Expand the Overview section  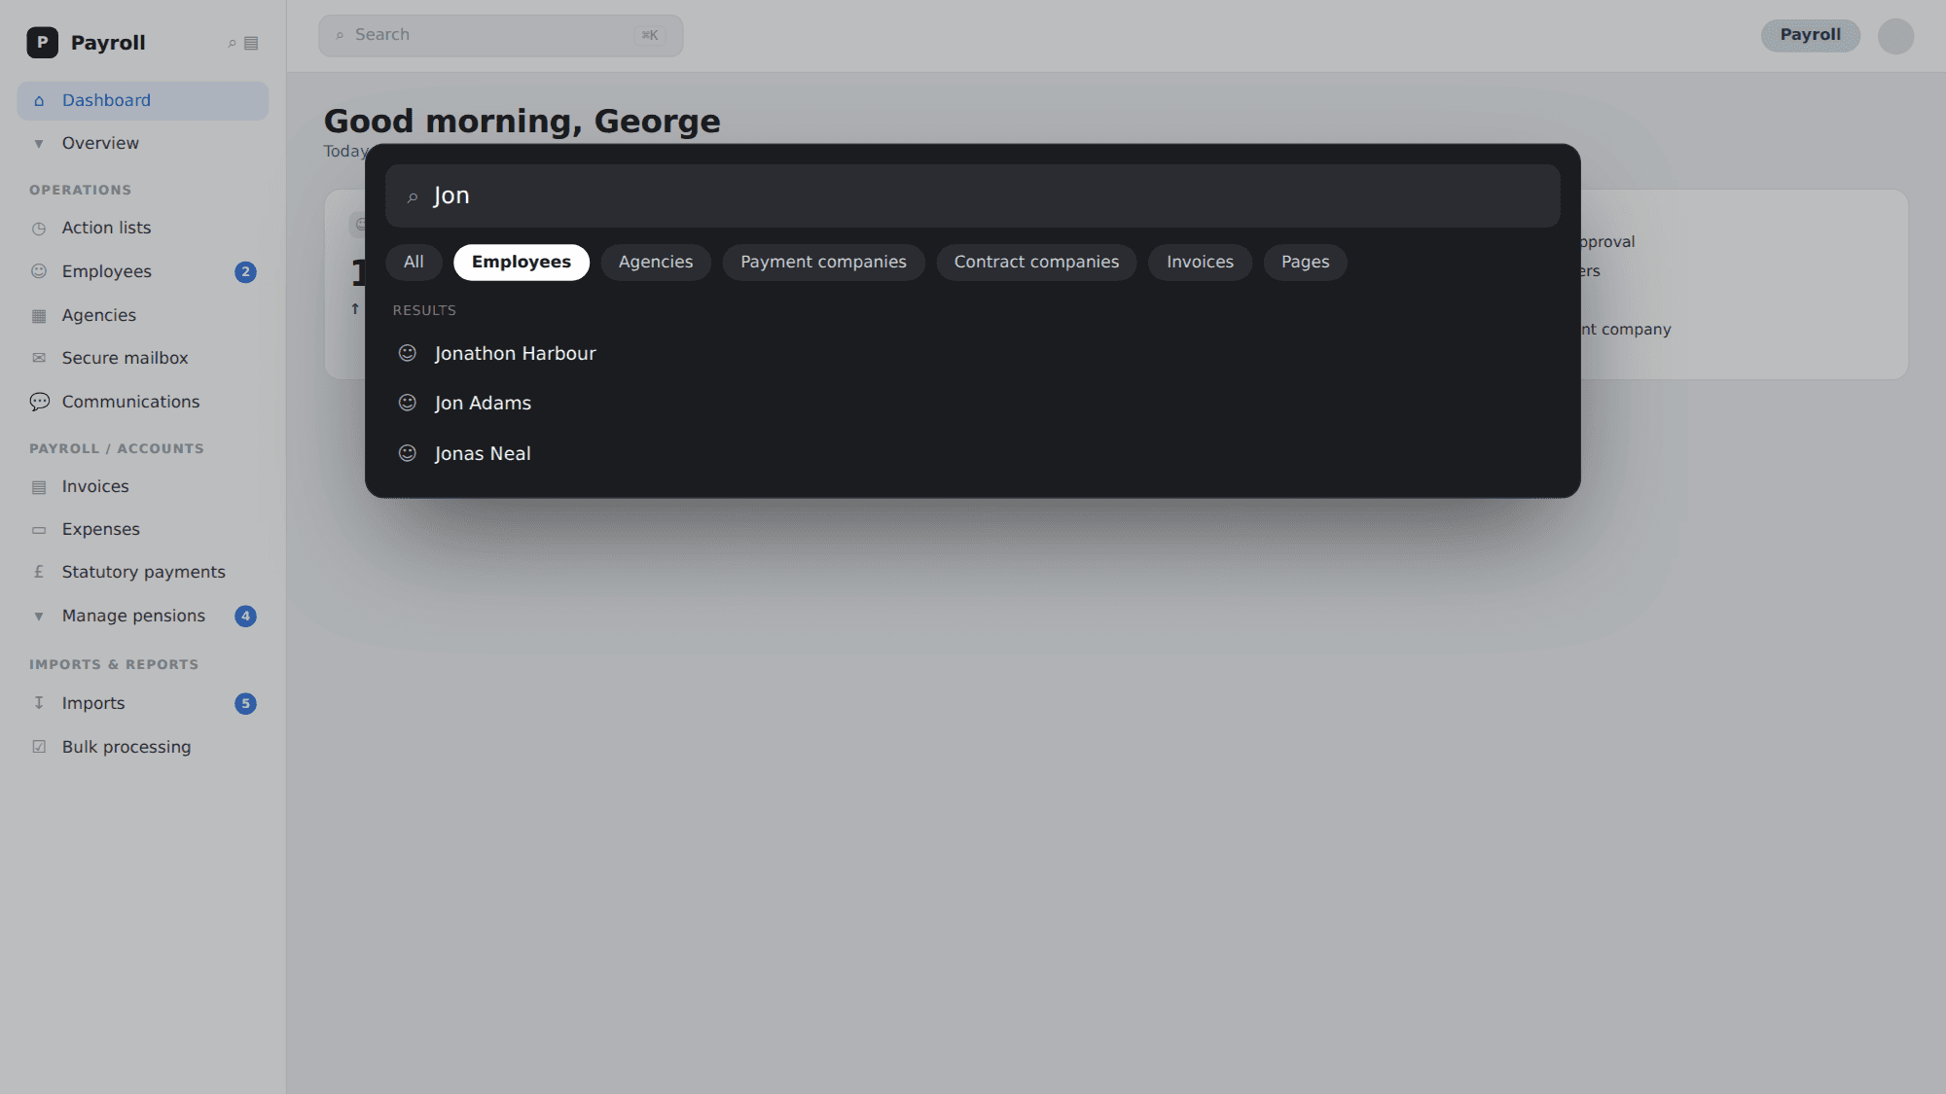(143, 143)
